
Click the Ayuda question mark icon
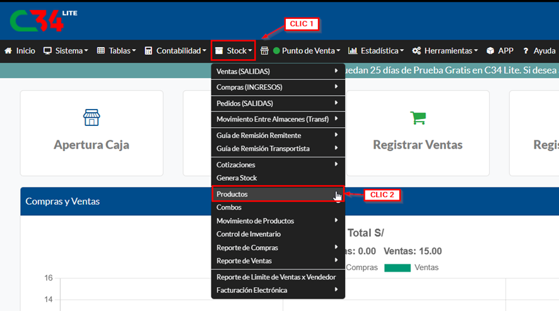[525, 50]
